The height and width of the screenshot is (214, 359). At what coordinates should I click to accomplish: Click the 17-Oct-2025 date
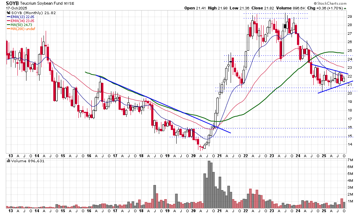pos(16,8)
